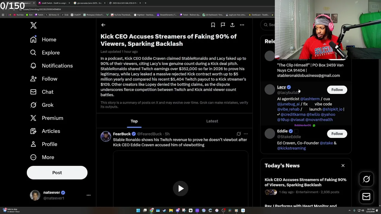The image size is (381, 214).
Task: Open the Kick bookmark
Action: point(29,15)
